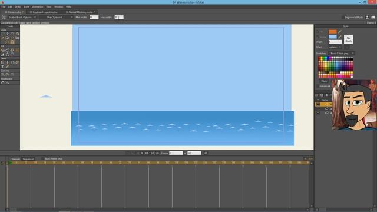Screen dimensions: 377x212
Task: Select the Set Origin crosshair tool
Action: pyautogui.click(x=8, y=62)
